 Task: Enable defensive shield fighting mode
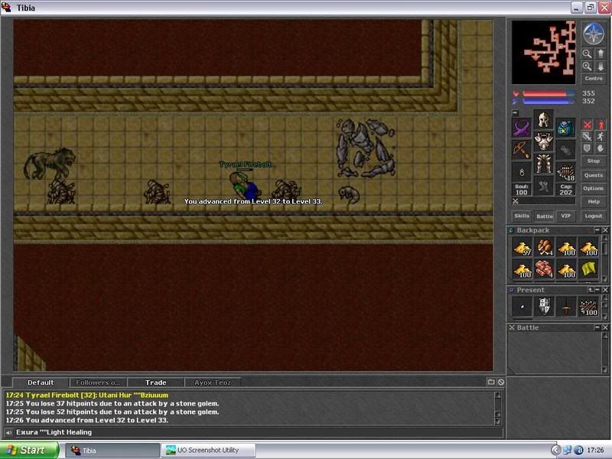click(587, 148)
